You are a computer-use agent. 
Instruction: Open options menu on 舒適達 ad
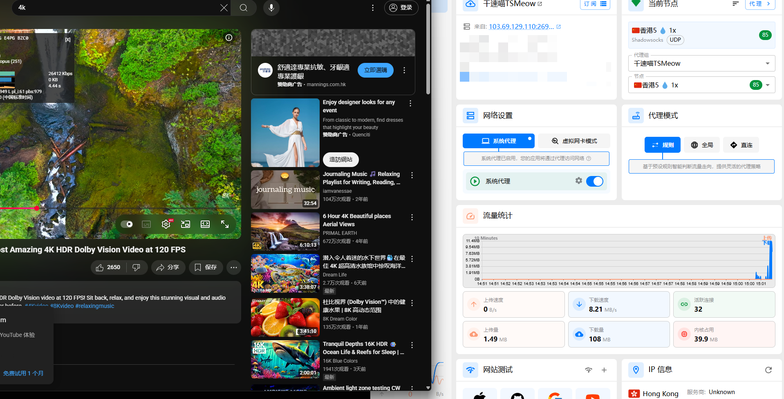pyautogui.click(x=404, y=70)
